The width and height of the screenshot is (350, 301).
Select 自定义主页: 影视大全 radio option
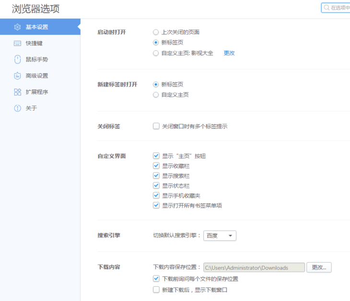pyautogui.click(x=156, y=53)
